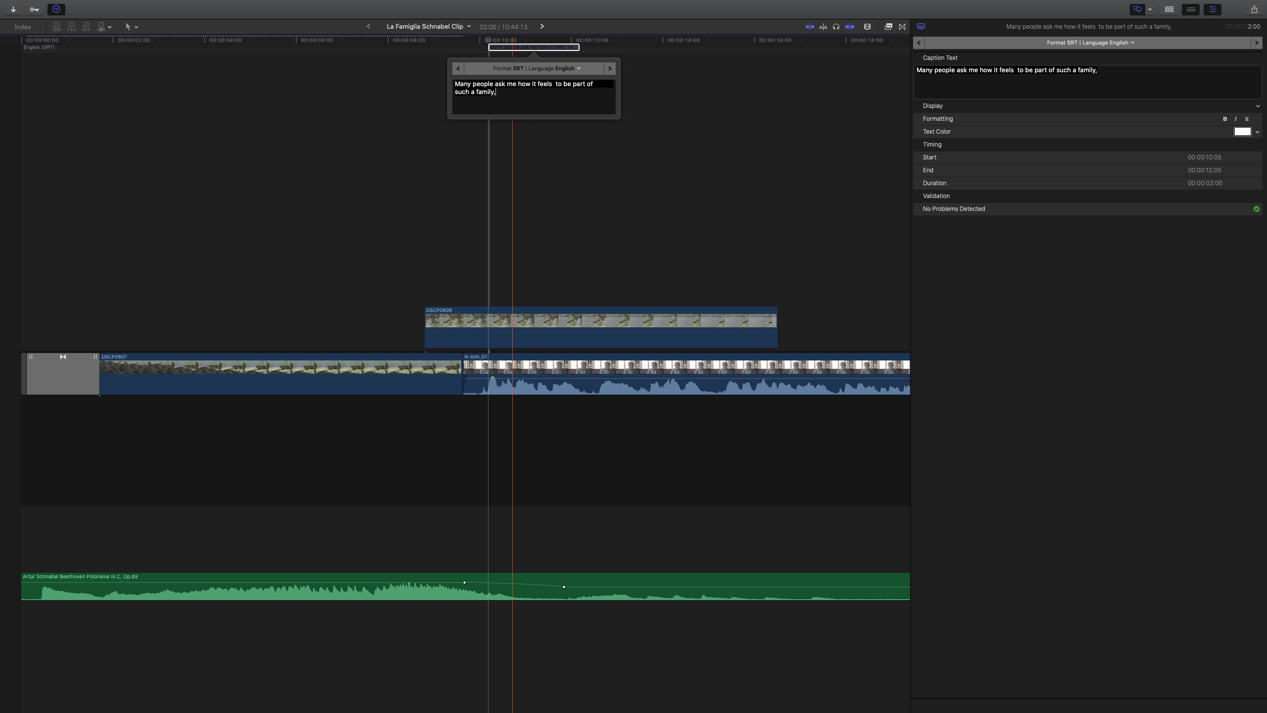1267x713 pixels.
Task: Select the Ann_01 interview clip
Action: [x=686, y=374]
